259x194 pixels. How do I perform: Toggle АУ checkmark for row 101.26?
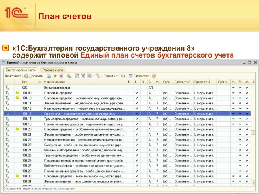(247, 160)
